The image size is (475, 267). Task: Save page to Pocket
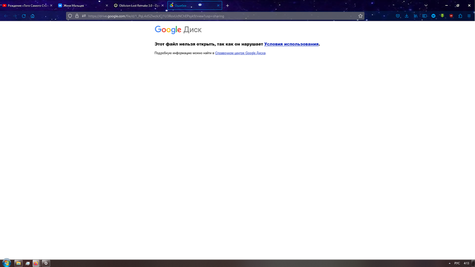[398, 16]
